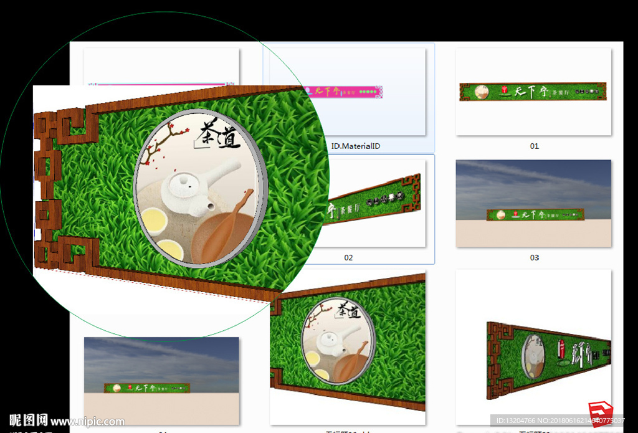Open the sky scene thumbnail labeled 03
The width and height of the screenshot is (638, 433).
coord(533,203)
